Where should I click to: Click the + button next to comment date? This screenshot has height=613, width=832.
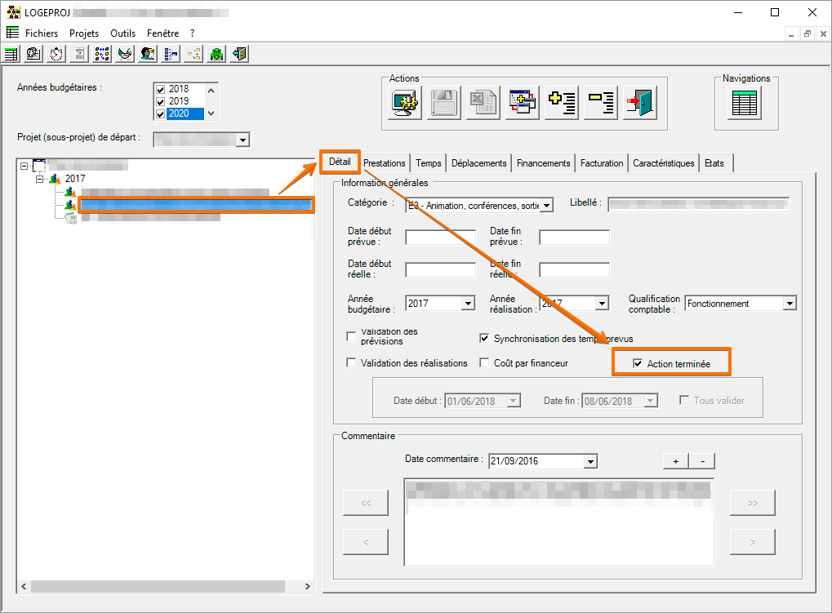click(x=675, y=462)
